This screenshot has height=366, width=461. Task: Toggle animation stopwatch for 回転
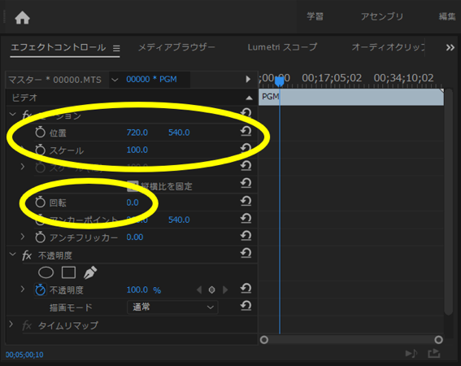point(41,203)
